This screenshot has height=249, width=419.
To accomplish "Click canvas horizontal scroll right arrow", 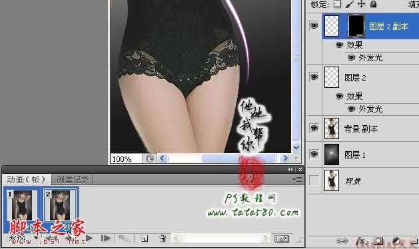I will (x=285, y=158).
